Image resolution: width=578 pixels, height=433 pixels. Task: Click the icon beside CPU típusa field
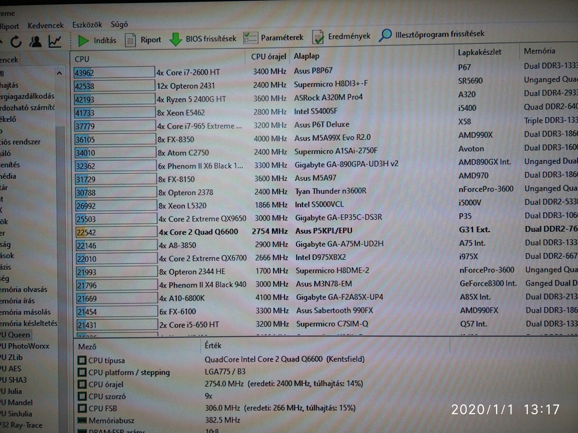pyautogui.click(x=82, y=360)
